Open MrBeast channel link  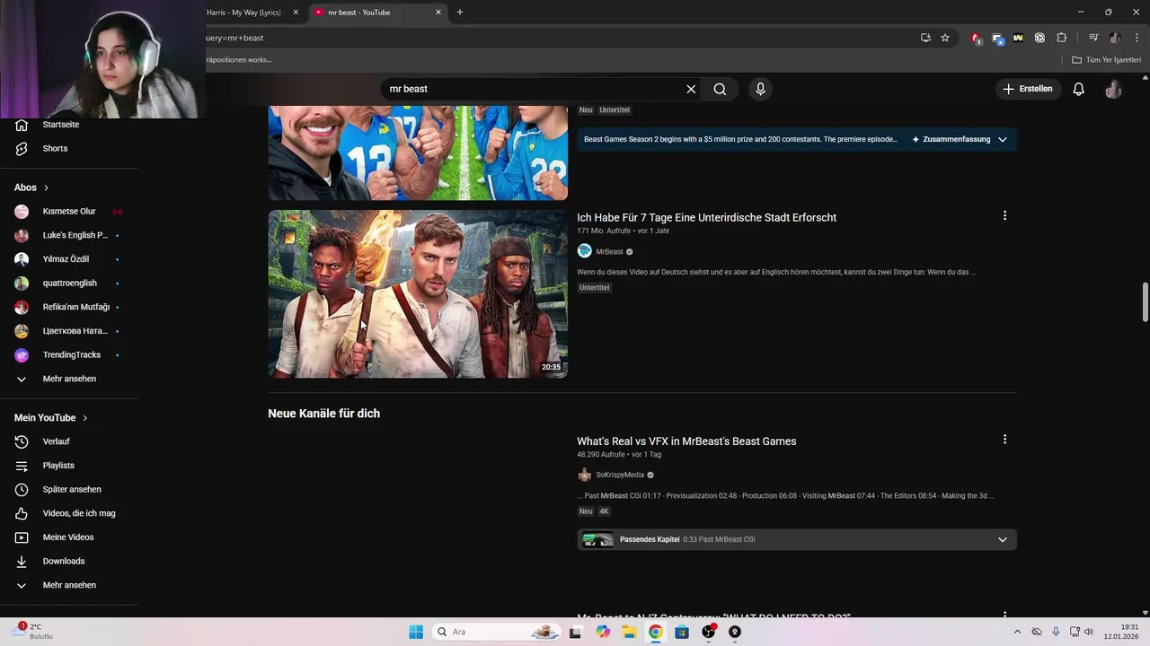609,251
